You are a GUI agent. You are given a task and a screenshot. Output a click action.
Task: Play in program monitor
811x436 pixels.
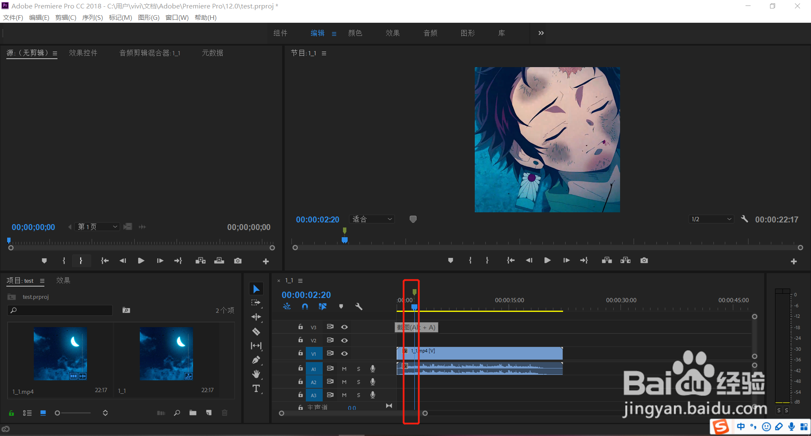click(547, 260)
